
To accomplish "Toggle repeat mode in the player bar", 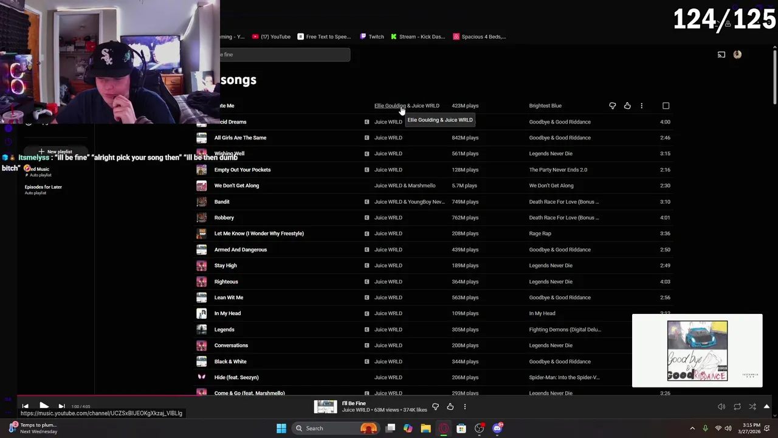I will click(737, 406).
